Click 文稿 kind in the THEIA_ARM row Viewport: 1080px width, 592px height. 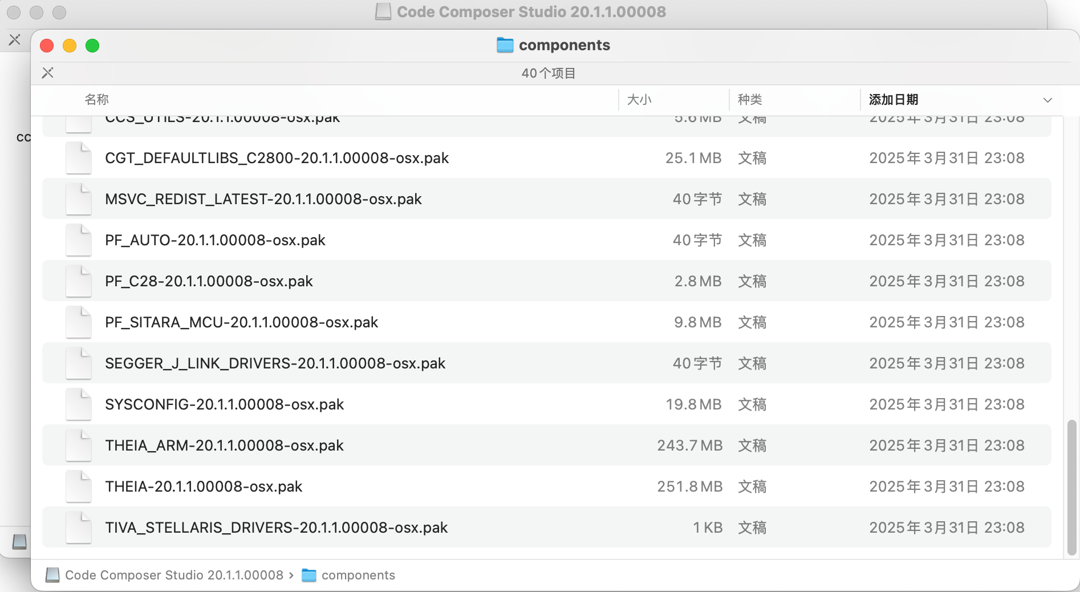tap(752, 445)
